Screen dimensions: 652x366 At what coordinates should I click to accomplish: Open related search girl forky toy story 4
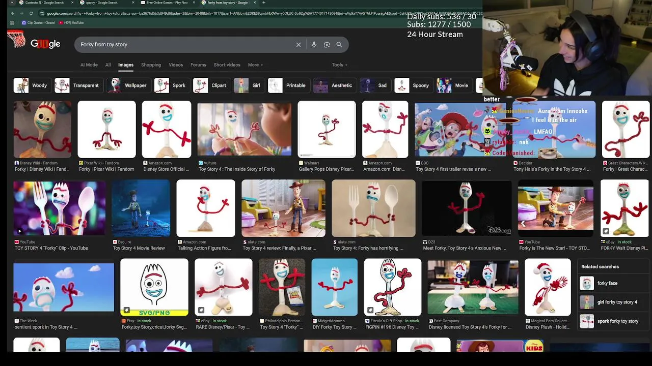(613, 302)
